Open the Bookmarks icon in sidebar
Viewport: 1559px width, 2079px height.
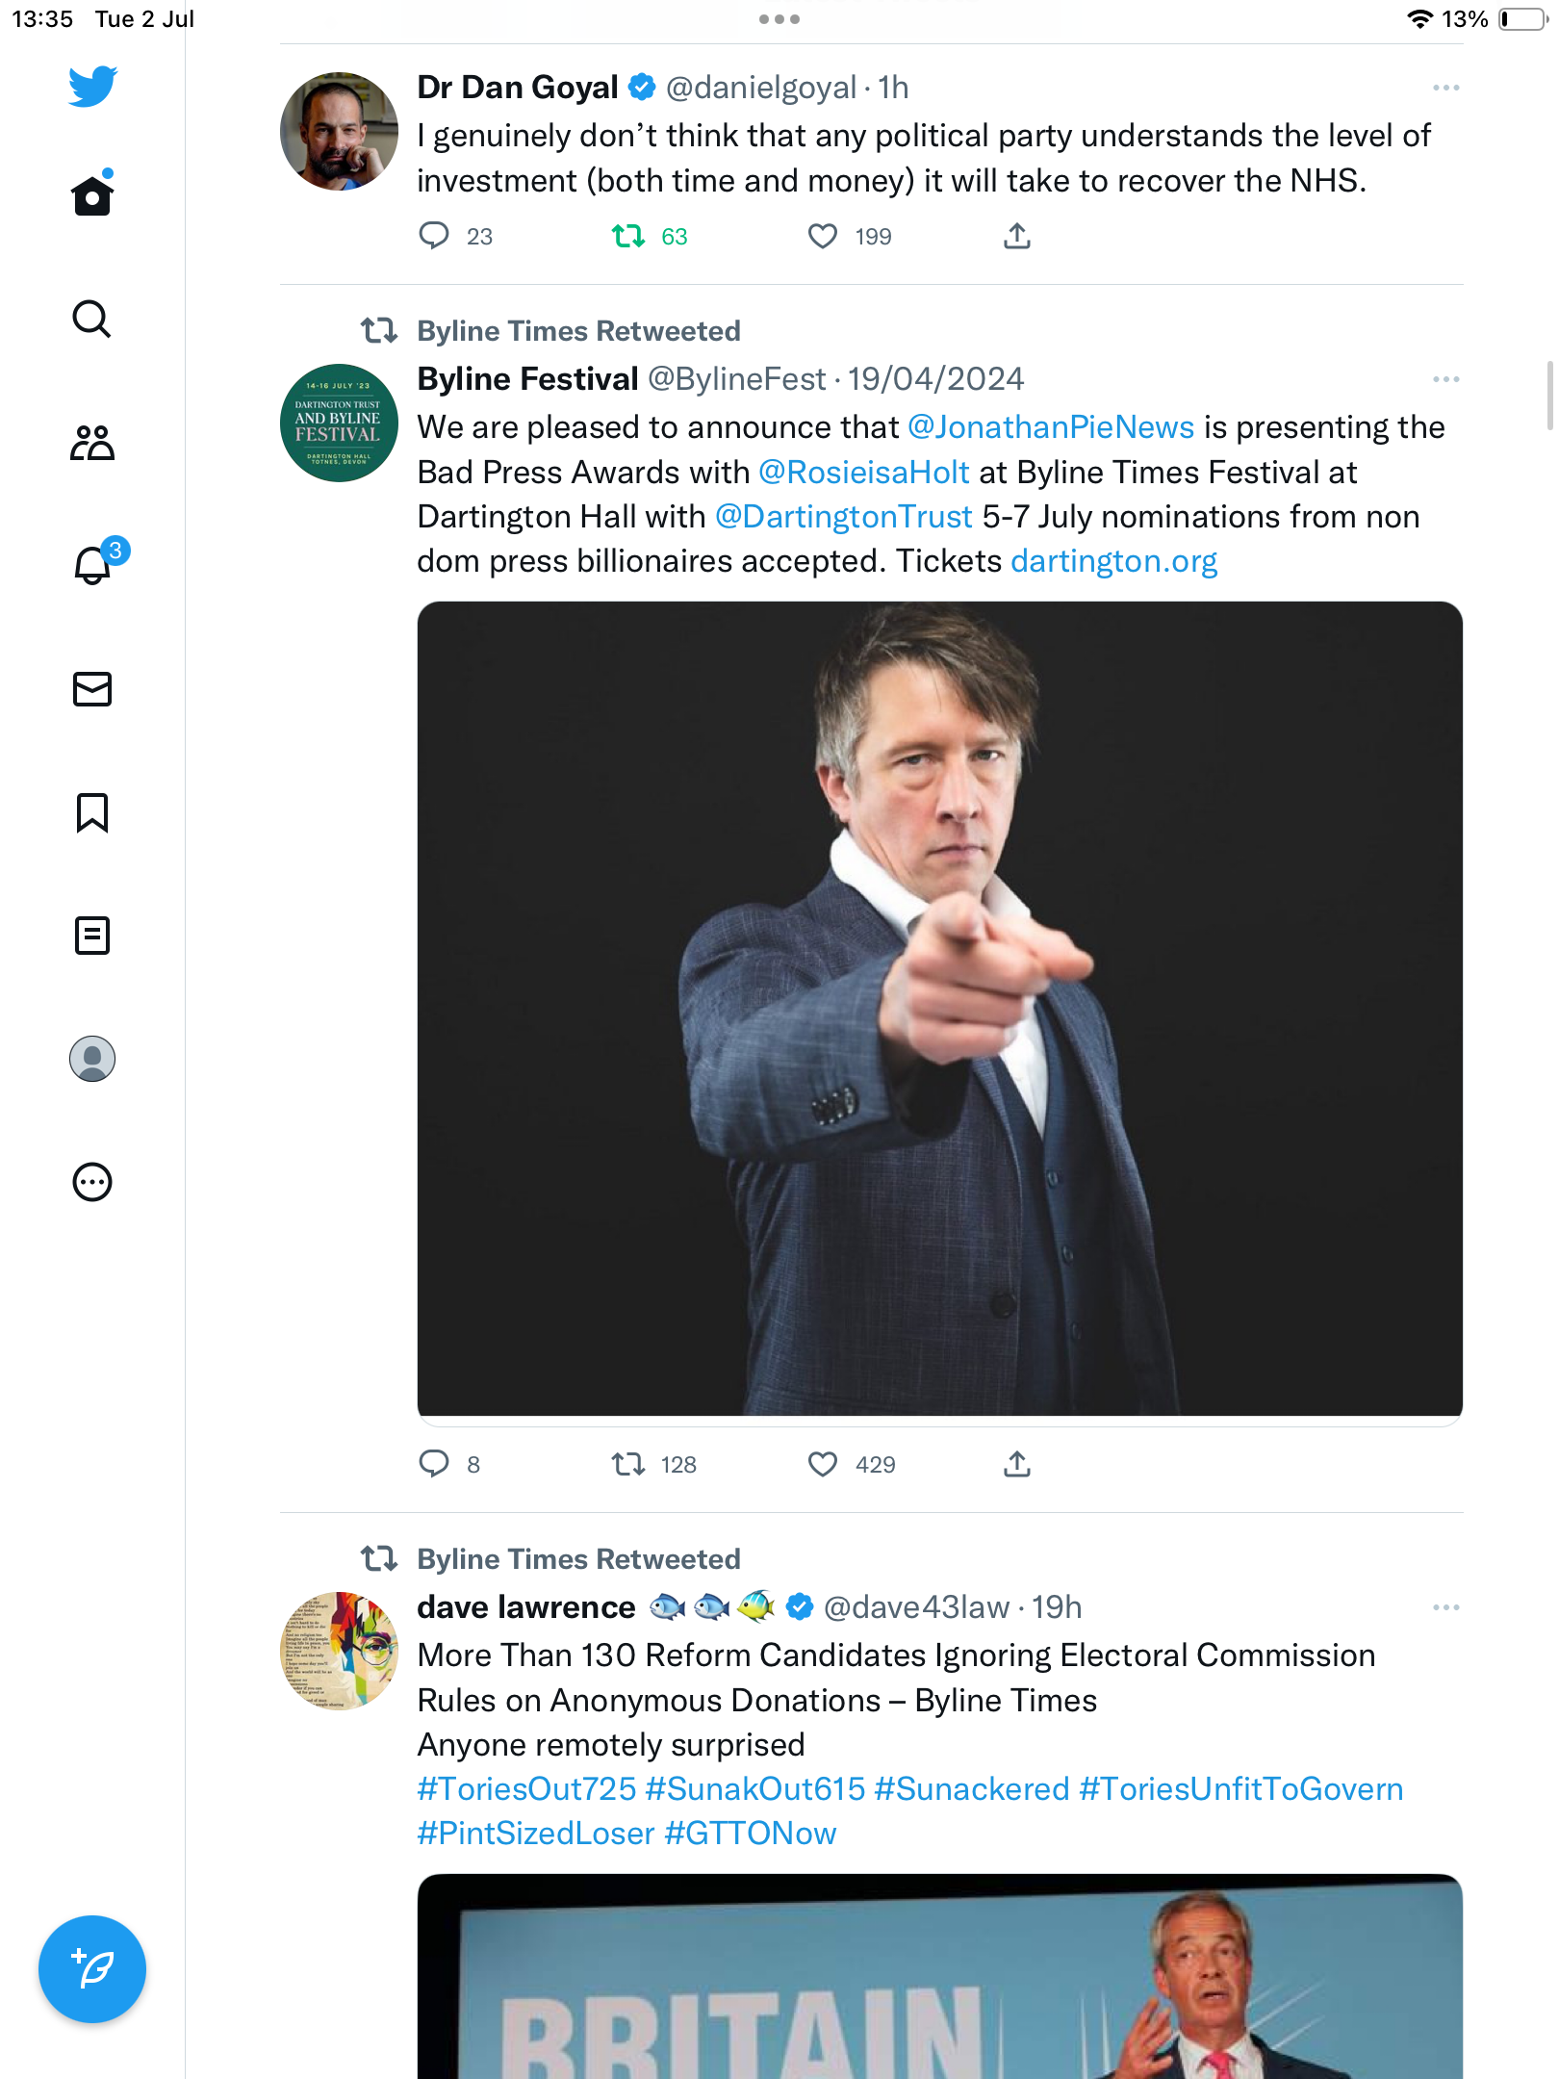coord(92,812)
